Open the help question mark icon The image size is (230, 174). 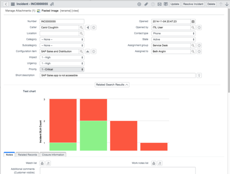point(153,4)
